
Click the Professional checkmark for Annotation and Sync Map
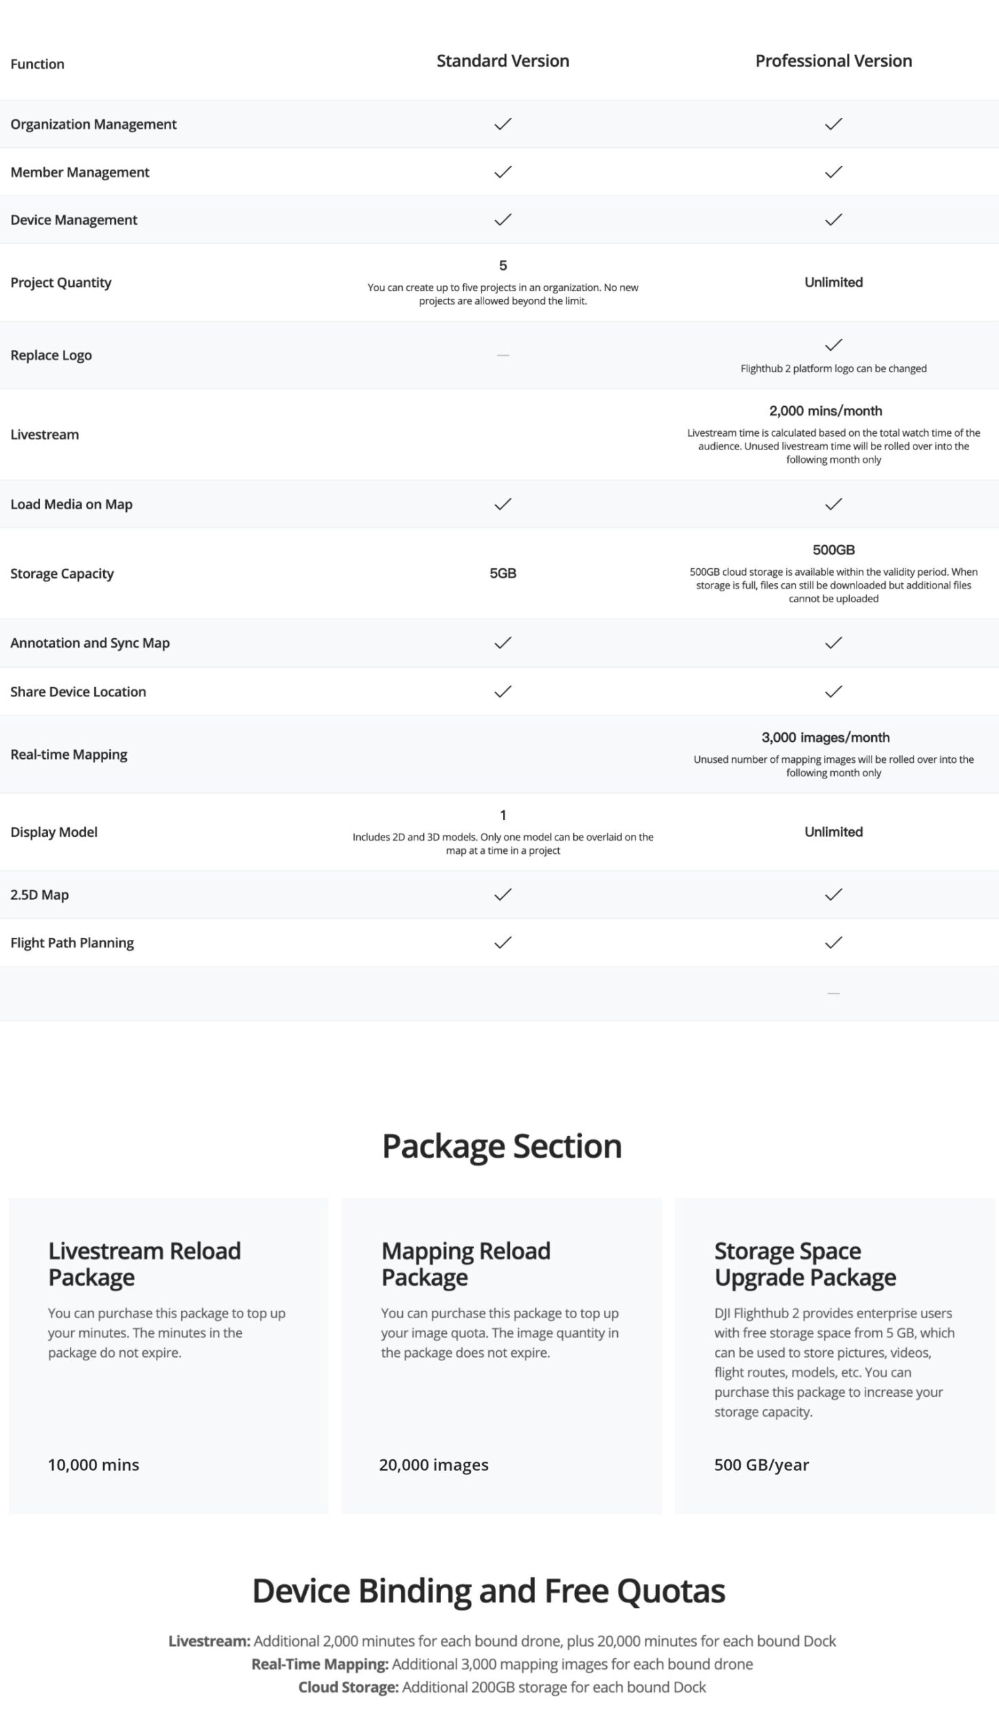point(833,643)
